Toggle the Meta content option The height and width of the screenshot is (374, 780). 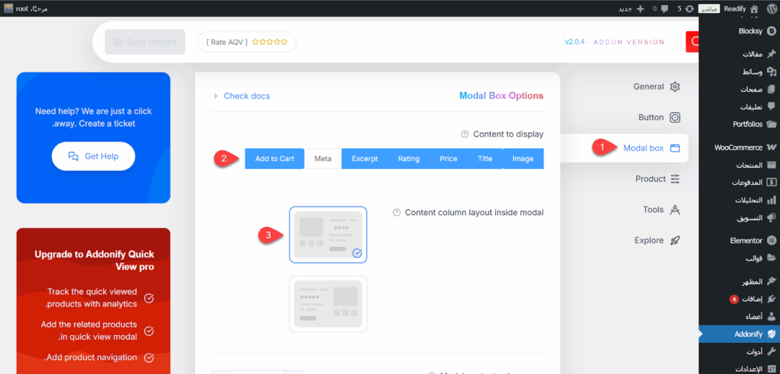click(323, 159)
